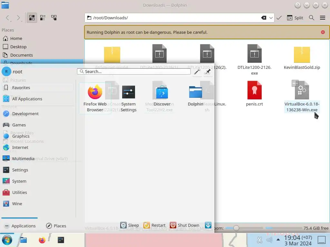This screenshot has height=247, width=330.
Task: Focus the launcher Search field
Action: tap(134, 71)
